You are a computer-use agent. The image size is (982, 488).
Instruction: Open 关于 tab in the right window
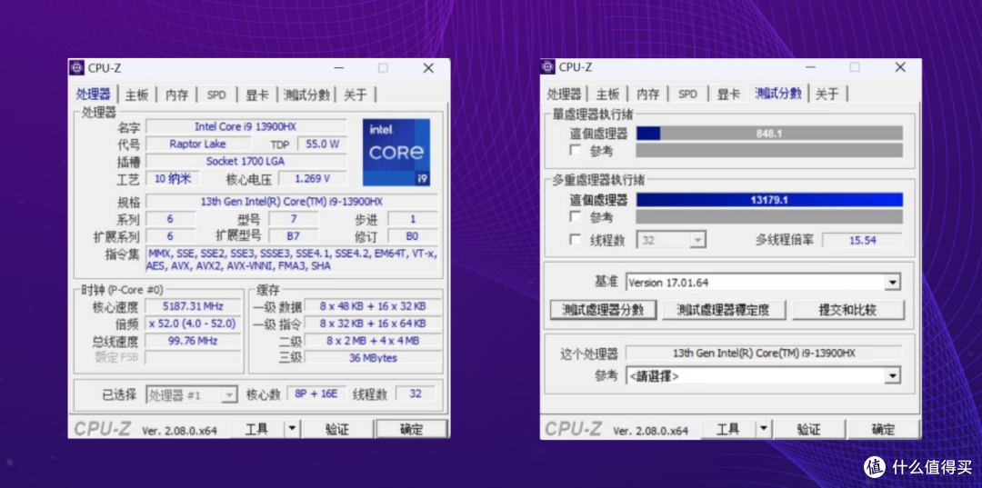[827, 94]
